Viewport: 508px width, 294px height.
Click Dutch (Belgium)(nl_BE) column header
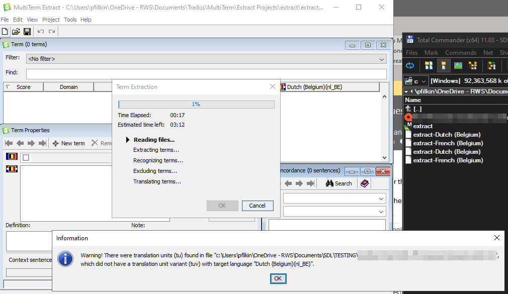[x=329, y=87]
